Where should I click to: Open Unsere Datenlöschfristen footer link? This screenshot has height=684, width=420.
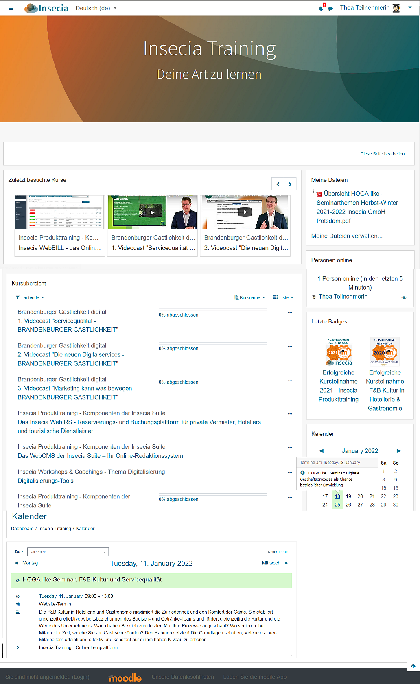coord(183,677)
